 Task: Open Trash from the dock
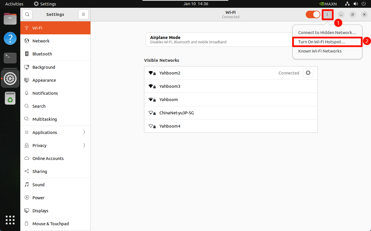10,98
